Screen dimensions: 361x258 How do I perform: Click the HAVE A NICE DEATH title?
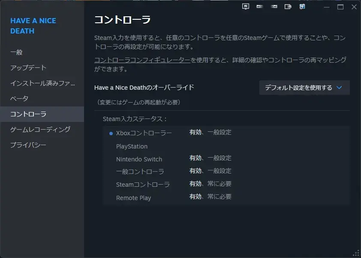pos(33,26)
